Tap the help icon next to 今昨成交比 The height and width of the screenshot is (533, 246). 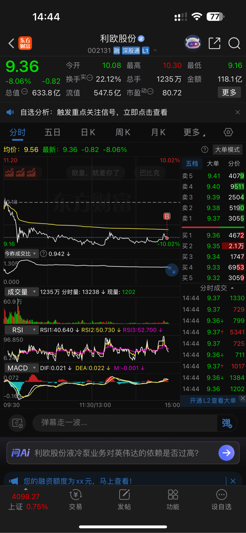[x=44, y=254]
